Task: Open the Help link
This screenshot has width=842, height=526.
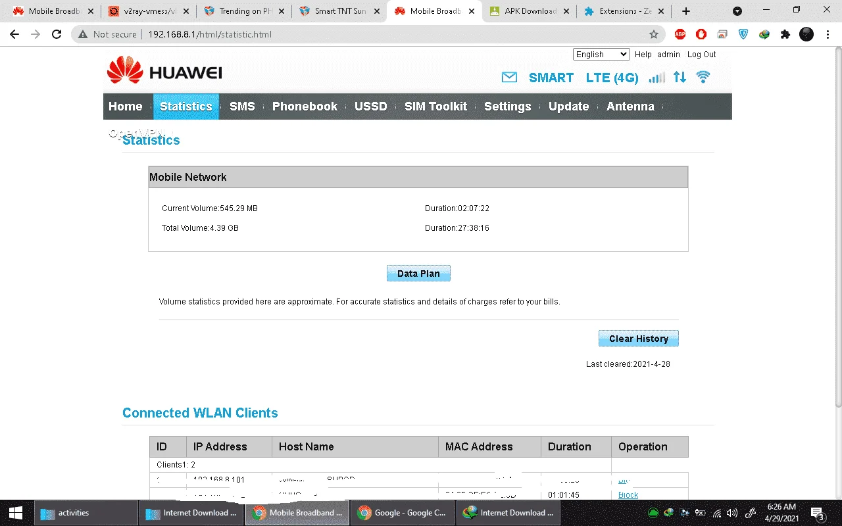Action: tap(643, 55)
